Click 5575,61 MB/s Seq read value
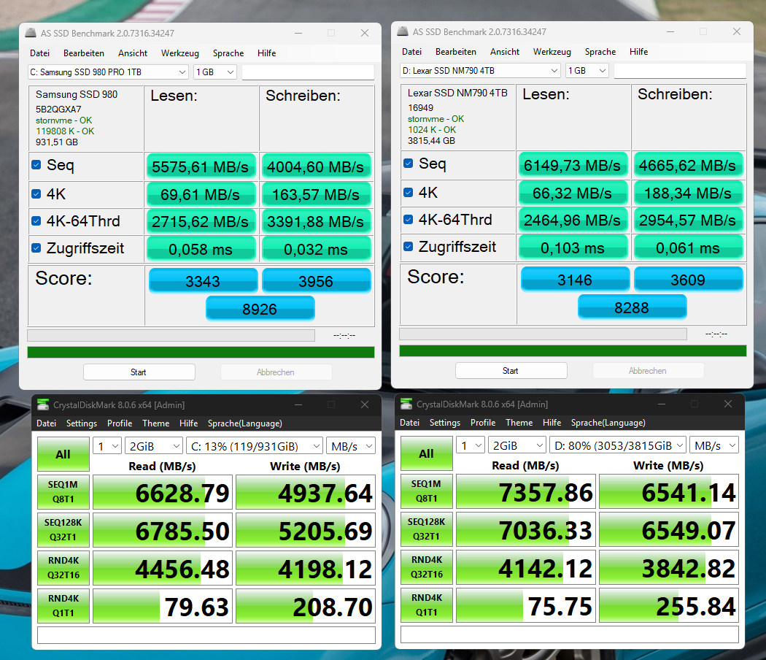Viewport: 766px width, 660px height. 201,166
